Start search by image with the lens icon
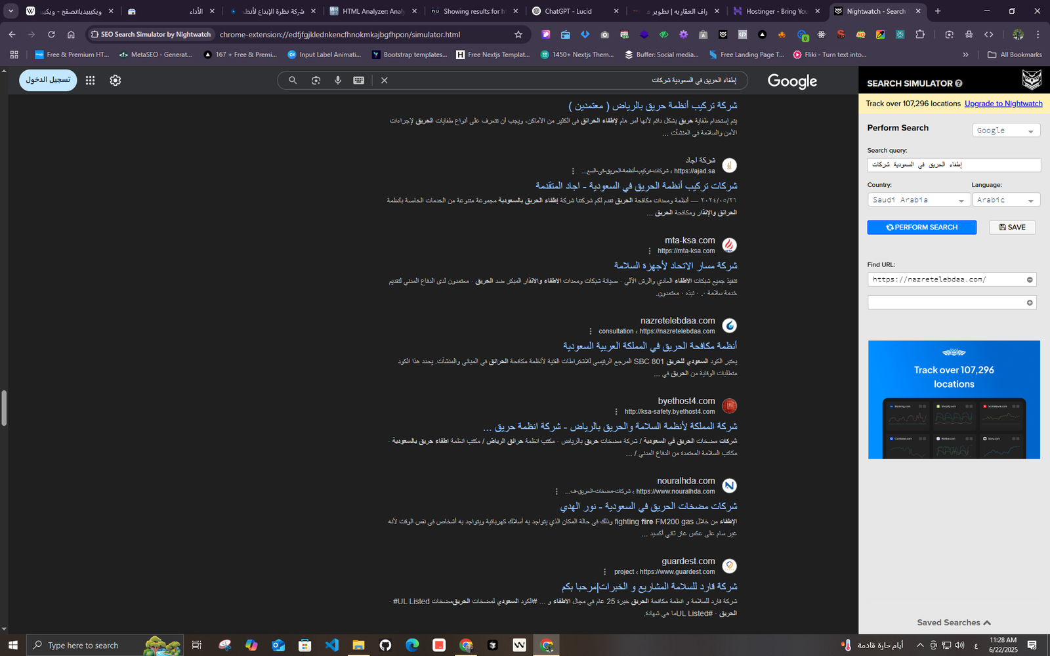 tap(316, 80)
